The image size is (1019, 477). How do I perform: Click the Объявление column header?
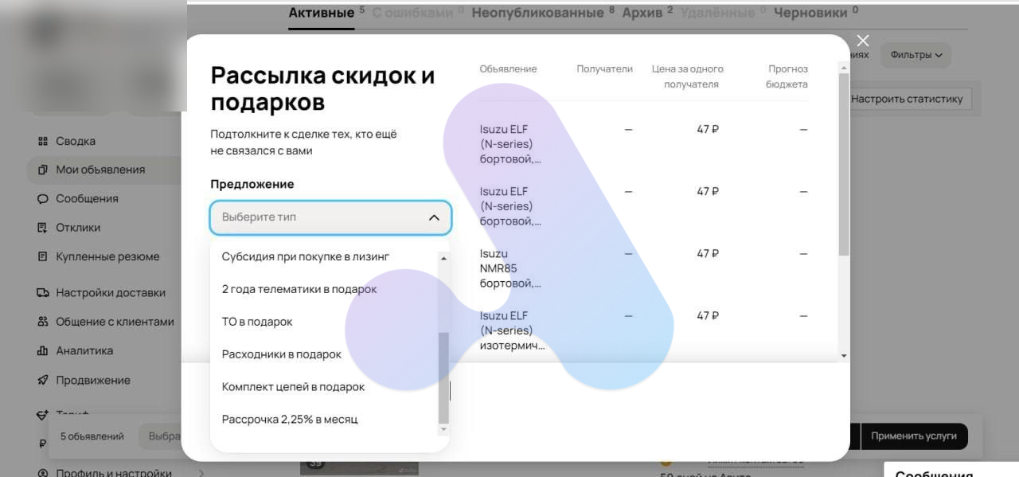(x=508, y=69)
